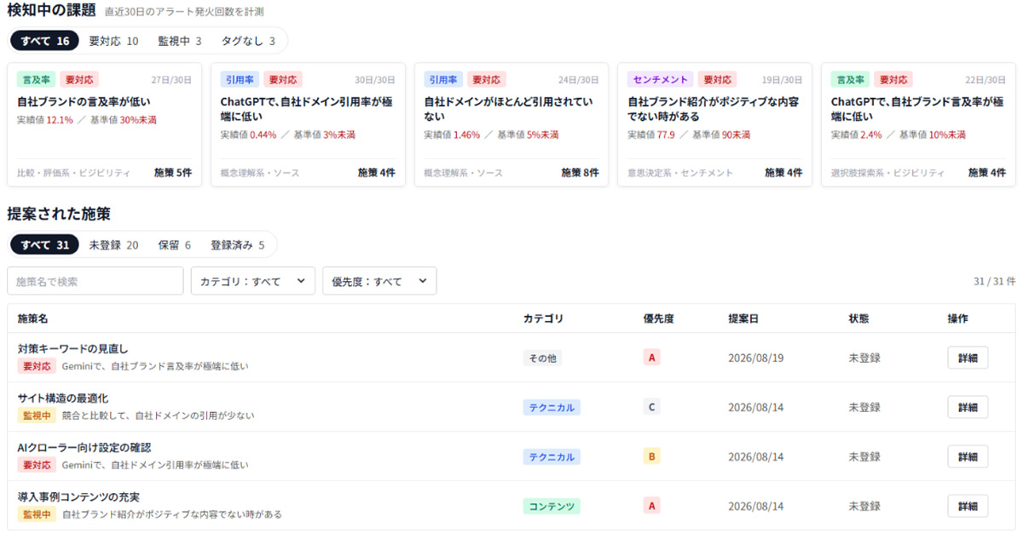Click the 2026/08/19 proposal date

click(x=755, y=358)
